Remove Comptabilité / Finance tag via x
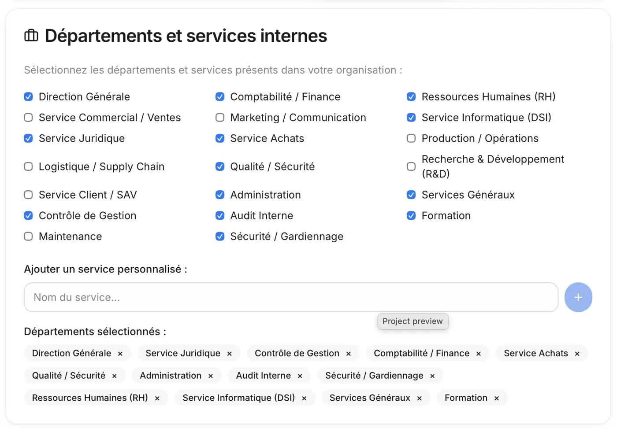Screen dimensions: 617x428 point(479,354)
